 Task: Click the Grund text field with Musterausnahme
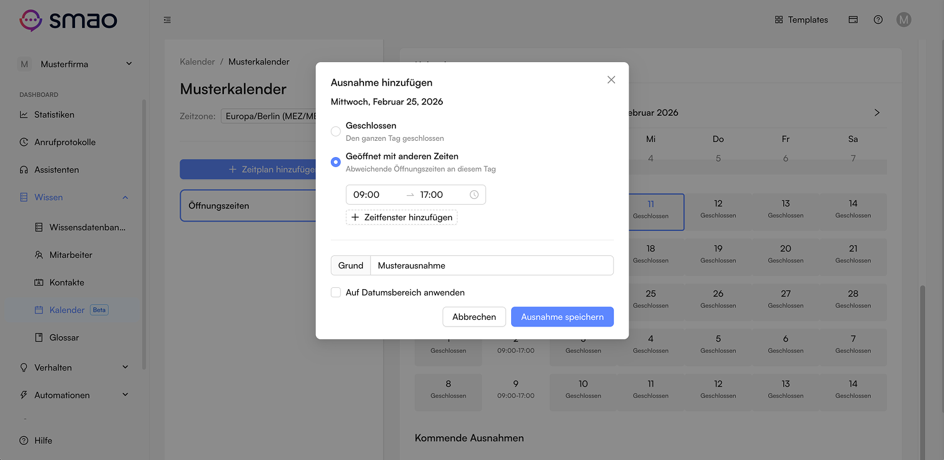pos(492,265)
